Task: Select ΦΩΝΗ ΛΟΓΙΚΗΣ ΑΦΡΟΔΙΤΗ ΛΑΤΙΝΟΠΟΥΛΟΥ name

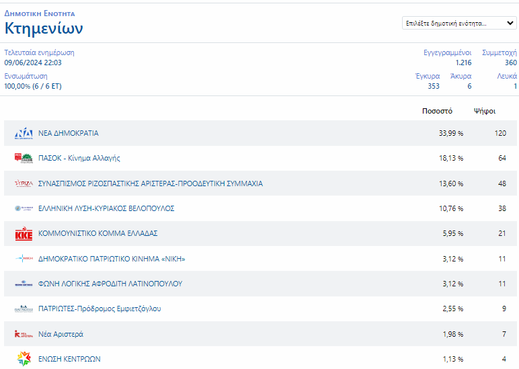Action: pos(110,284)
